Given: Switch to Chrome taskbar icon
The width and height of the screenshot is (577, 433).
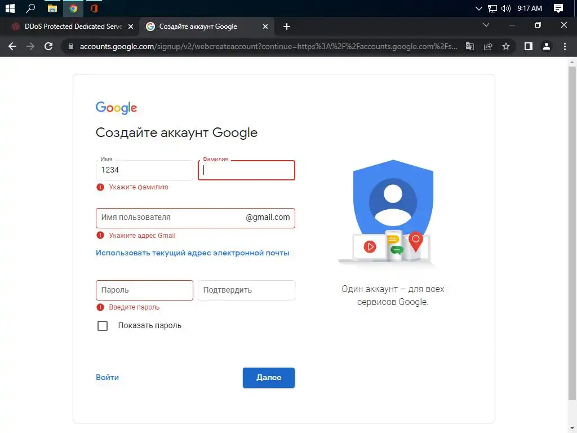Looking at the screenshot, I should 73,8.
